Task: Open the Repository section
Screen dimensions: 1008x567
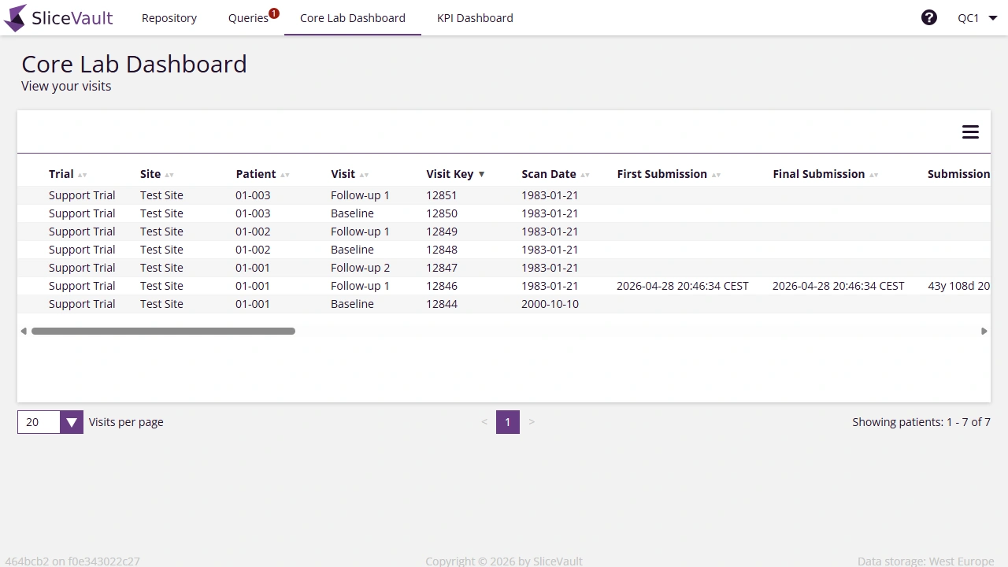Action: (169, 17)
